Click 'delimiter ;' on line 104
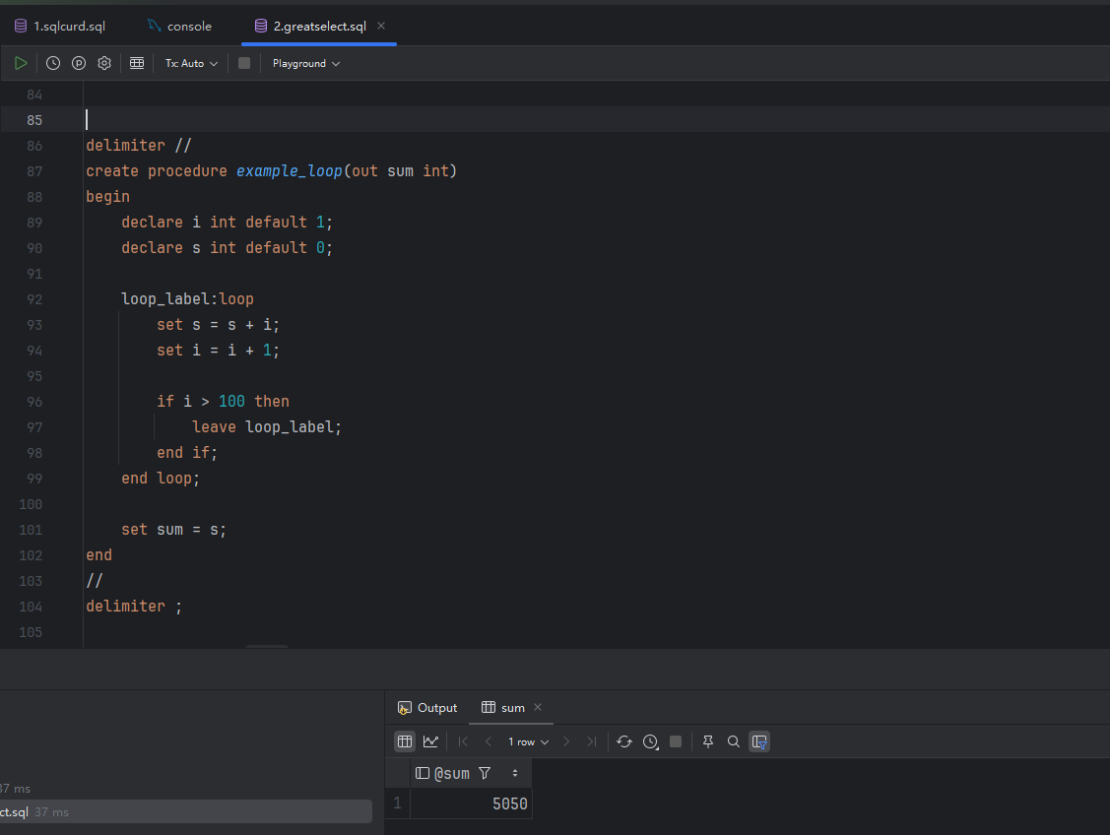 coord(134,607)
